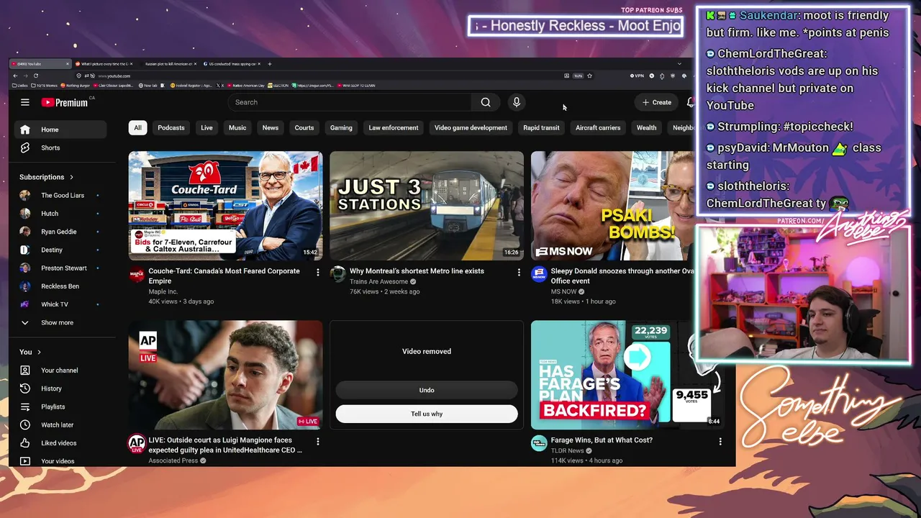Open the Luigi Mangione live thumbnail

click(x=226, y=375)
